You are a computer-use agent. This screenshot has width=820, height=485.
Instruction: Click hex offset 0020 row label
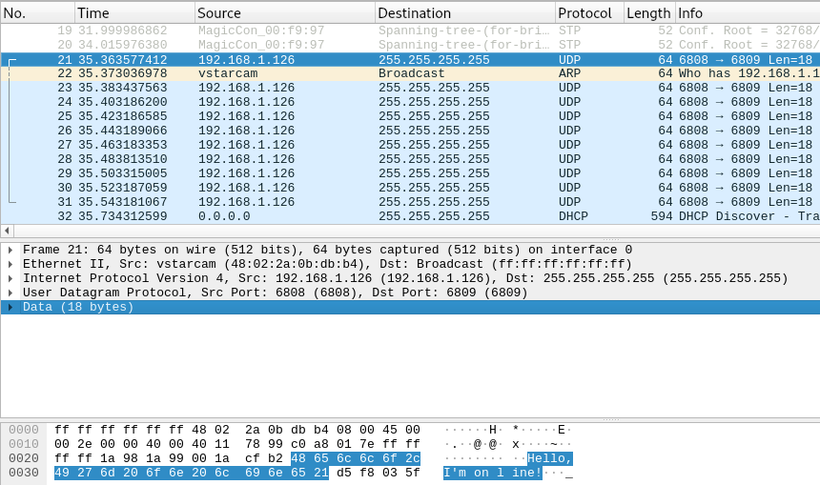pos(24,458)
